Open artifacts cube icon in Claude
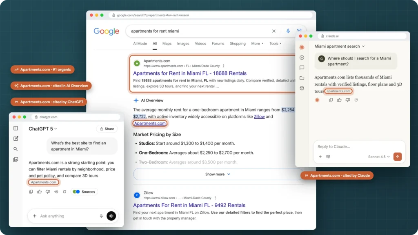Screen dimensions: 418x235 pos(302,88)
